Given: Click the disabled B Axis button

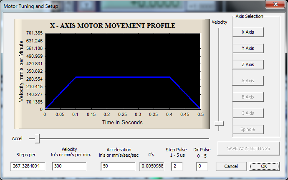Looking at the screenshot, I should [248, 97].
